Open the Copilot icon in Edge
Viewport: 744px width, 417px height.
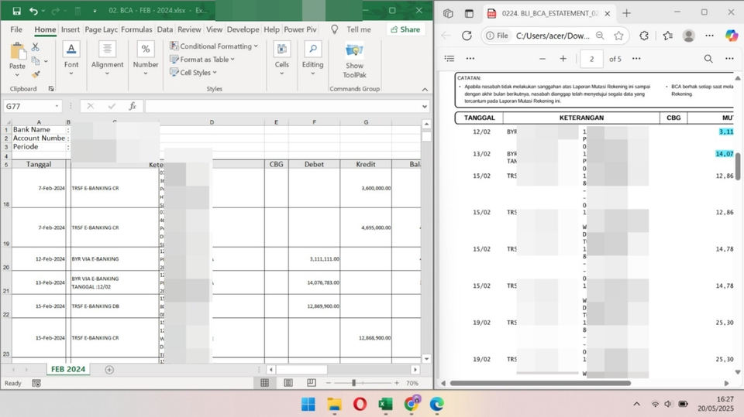point(731,36)
